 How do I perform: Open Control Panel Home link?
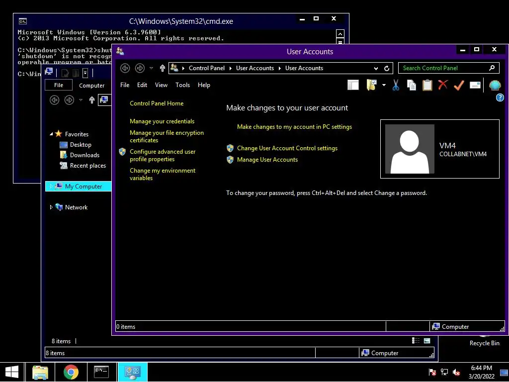tap(157, 103)
